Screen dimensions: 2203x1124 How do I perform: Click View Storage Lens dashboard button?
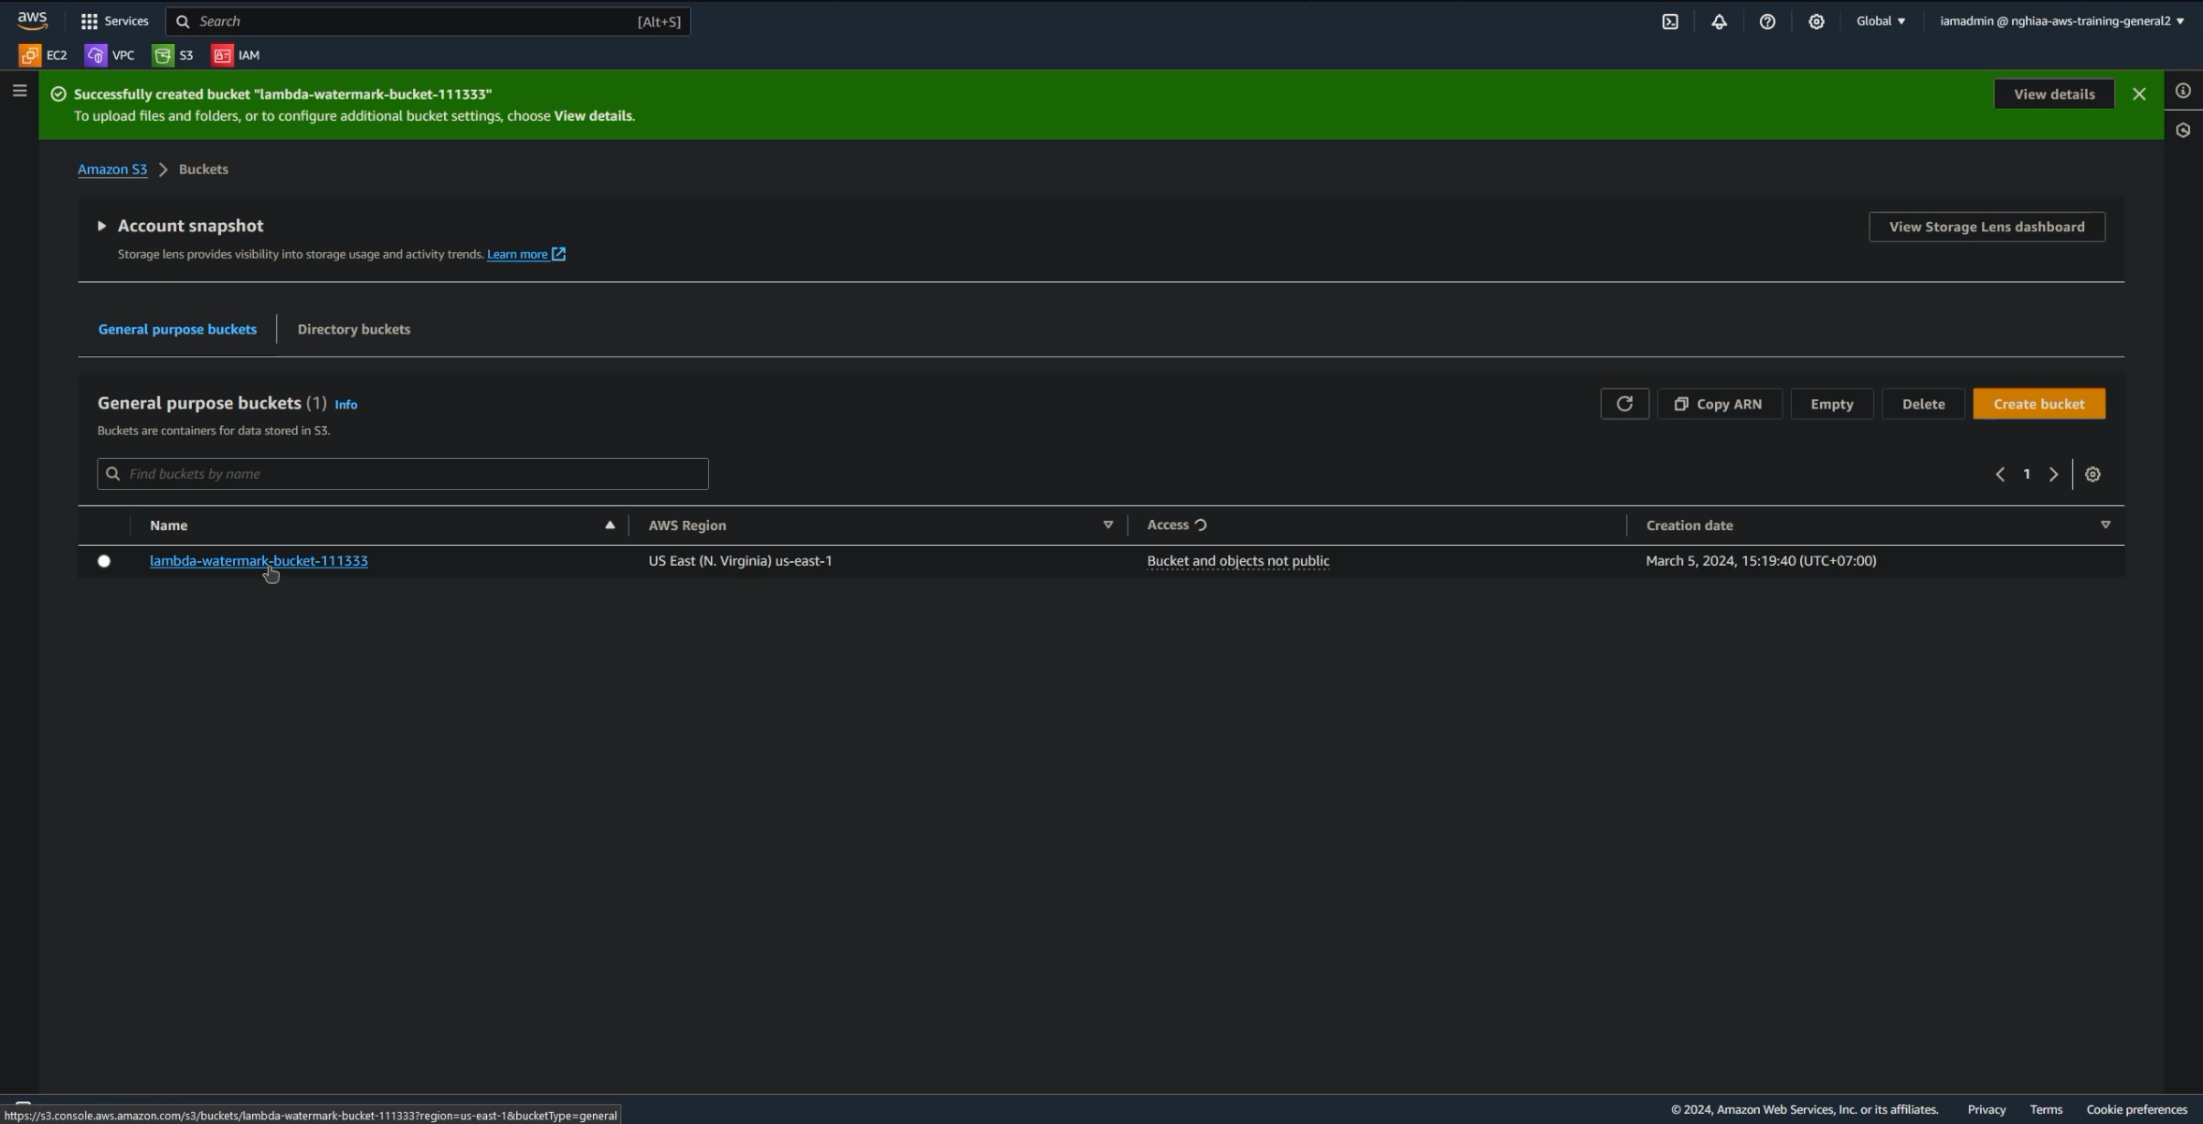pyautogui.click(x=1987, y=227)
